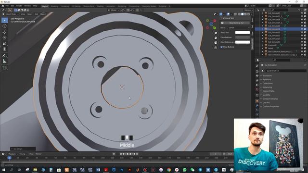Click the Blender logo menu icon

coord(3,6)
